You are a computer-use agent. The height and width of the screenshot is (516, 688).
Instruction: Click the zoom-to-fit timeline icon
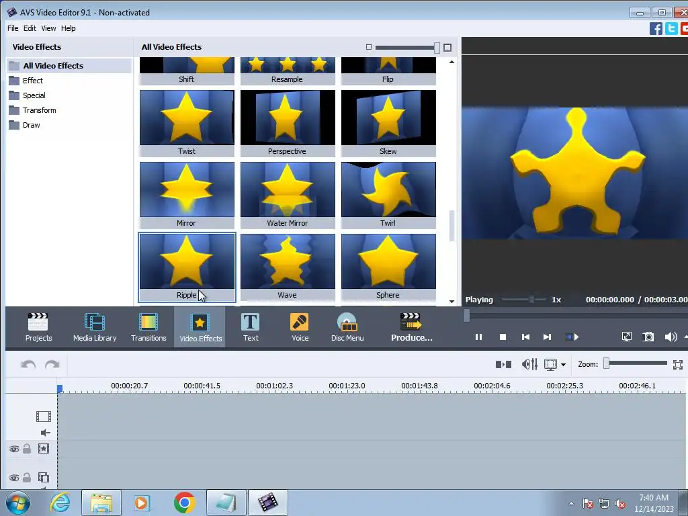[x=678, y=365]
